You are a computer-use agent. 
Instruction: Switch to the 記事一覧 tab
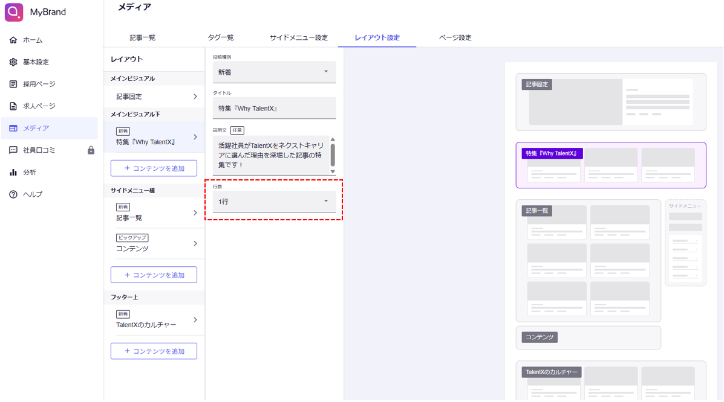(143, 37)
